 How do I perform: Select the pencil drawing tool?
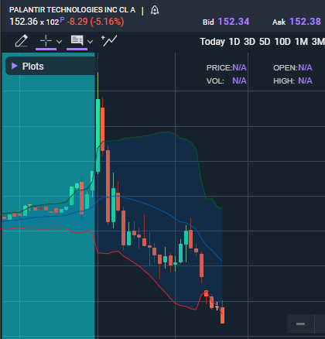pyautogui.click(x=22, y=41)
